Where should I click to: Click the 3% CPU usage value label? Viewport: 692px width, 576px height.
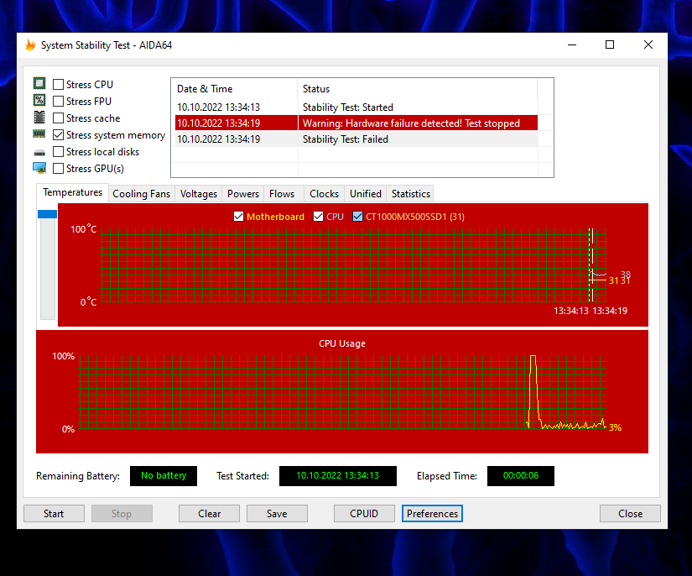tap(615, 427)
